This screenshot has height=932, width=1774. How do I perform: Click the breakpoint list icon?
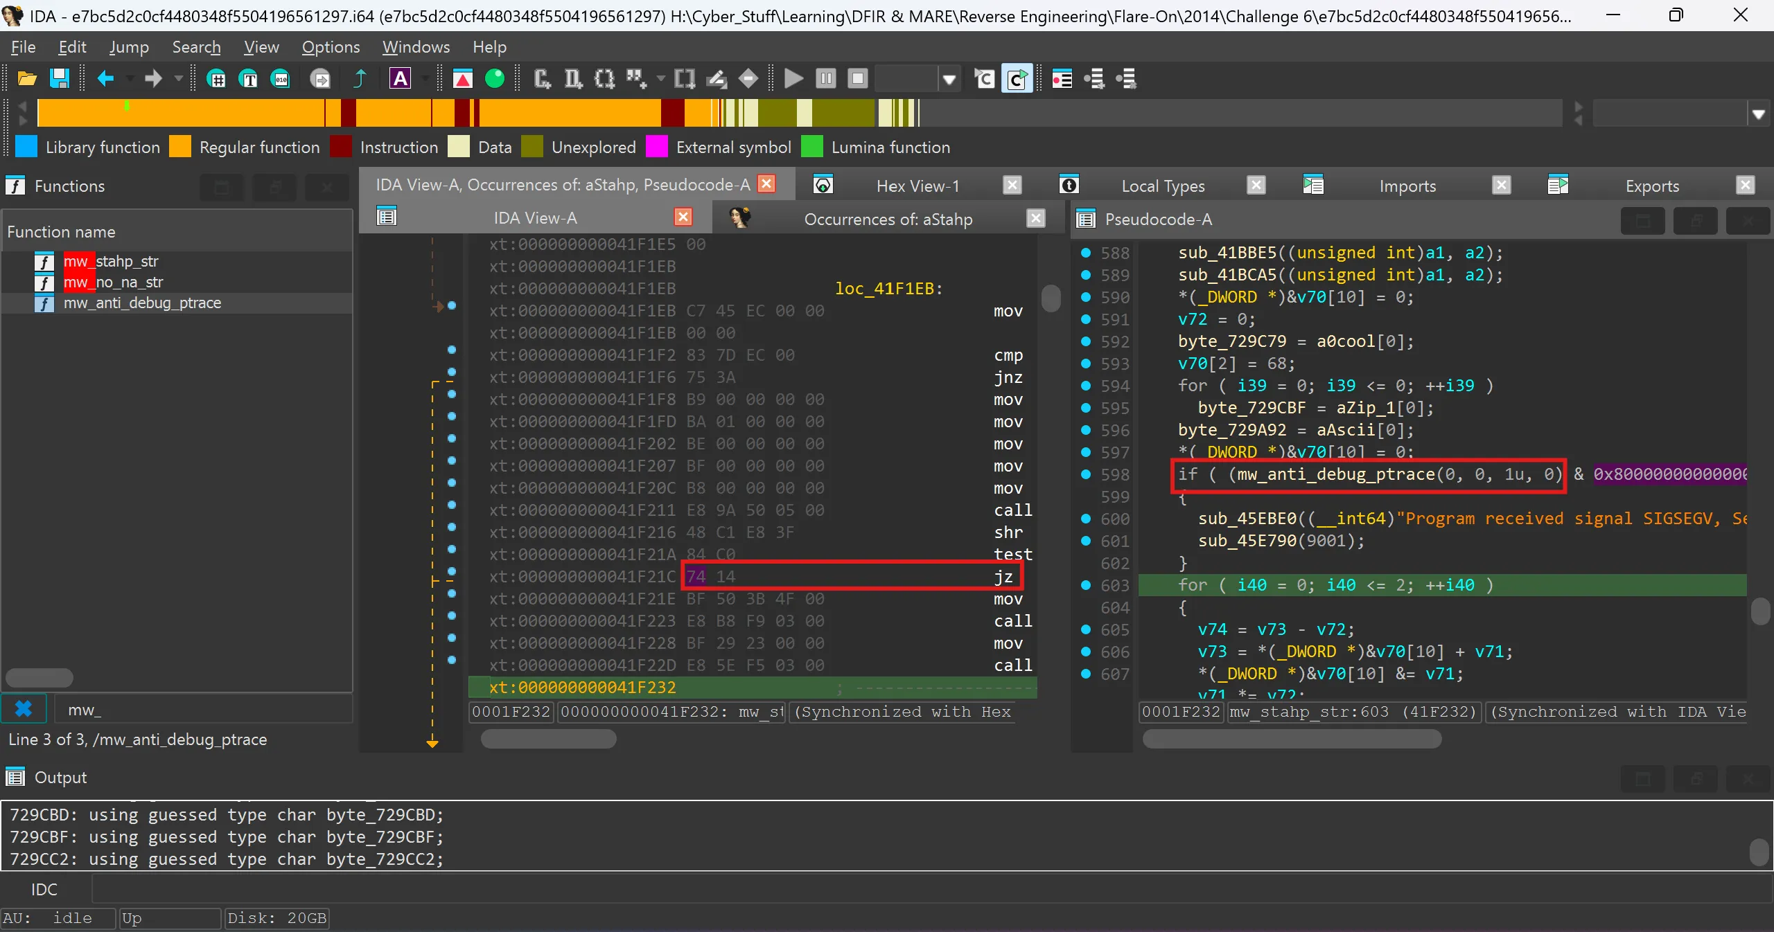1062,79
